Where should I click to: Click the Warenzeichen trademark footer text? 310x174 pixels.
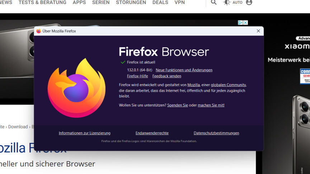coord(149,141)
